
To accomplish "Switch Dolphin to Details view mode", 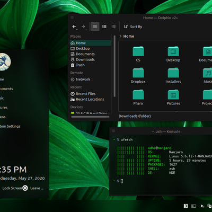I will click(113, 26).
